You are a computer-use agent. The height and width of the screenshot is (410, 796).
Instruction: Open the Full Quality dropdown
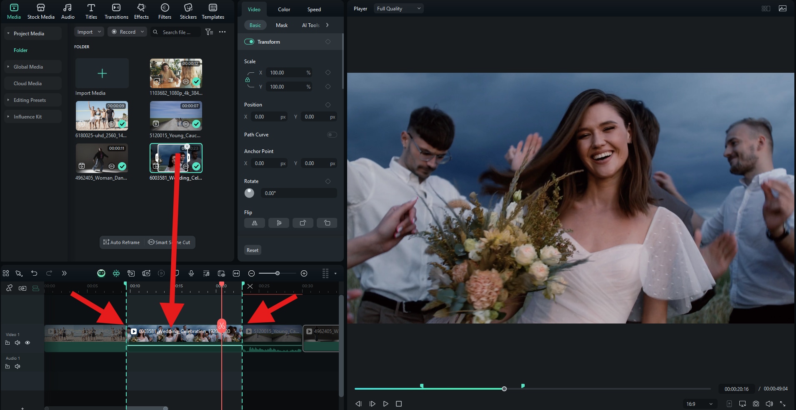pyautogui.click(x=398, y=9)
